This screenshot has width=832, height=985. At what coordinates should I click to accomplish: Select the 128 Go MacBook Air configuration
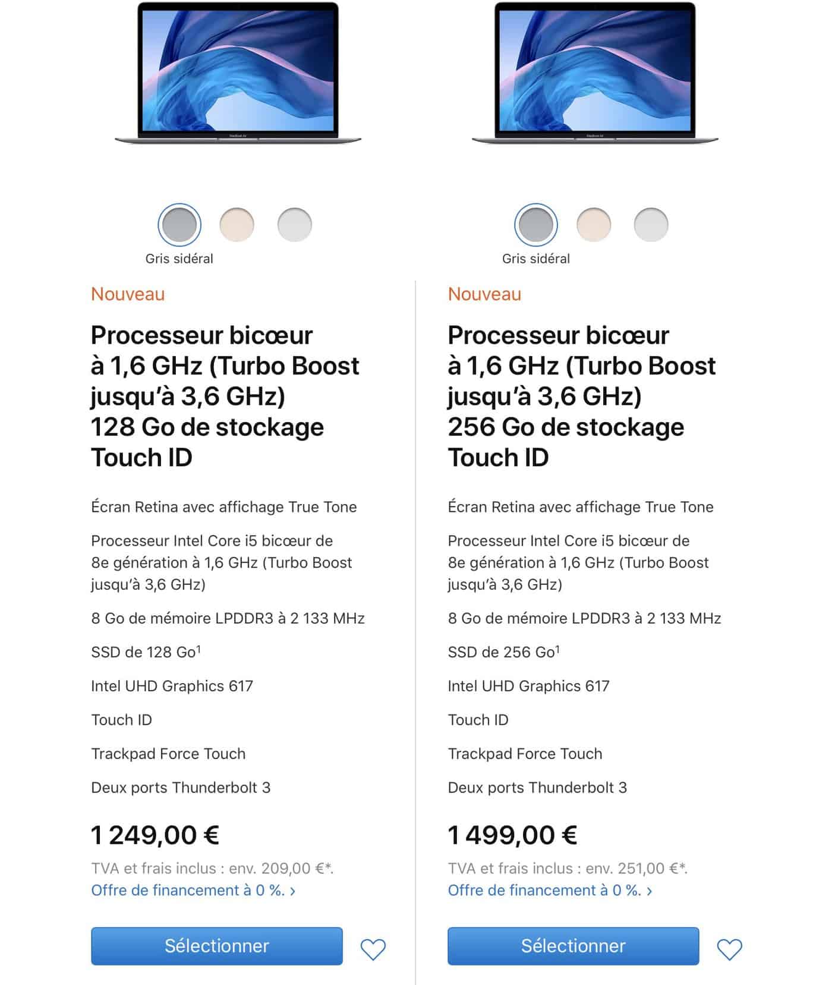217,946
